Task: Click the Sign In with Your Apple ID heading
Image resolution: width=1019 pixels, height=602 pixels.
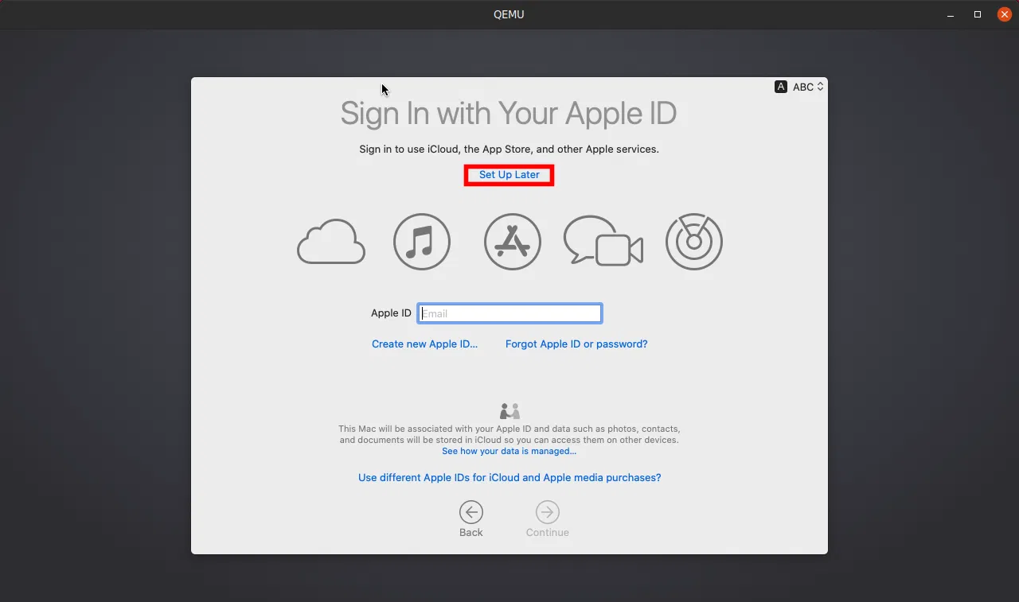Action: (x=509, y=114)
